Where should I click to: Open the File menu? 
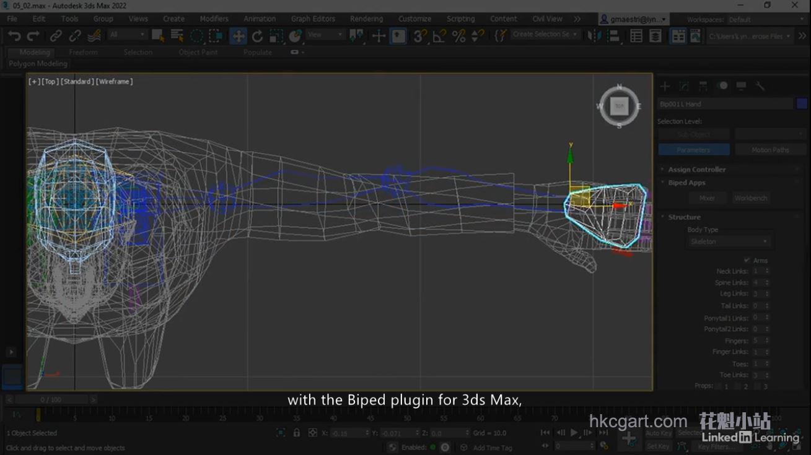click(x=12, y=19)
